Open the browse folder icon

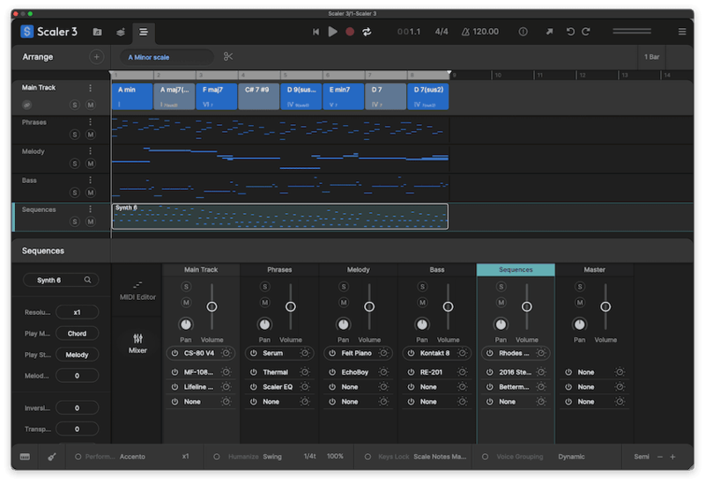click(97, 32)
